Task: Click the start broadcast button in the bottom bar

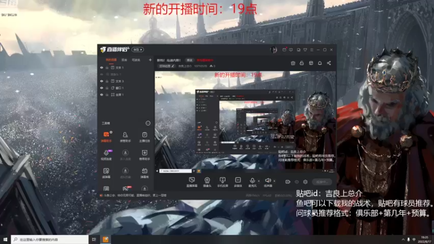Action: pos(322,182)
